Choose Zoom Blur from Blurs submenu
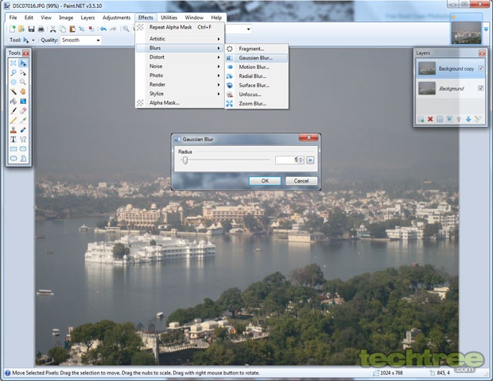The height and width of the screenshot is (381, 493). [257, 103]
